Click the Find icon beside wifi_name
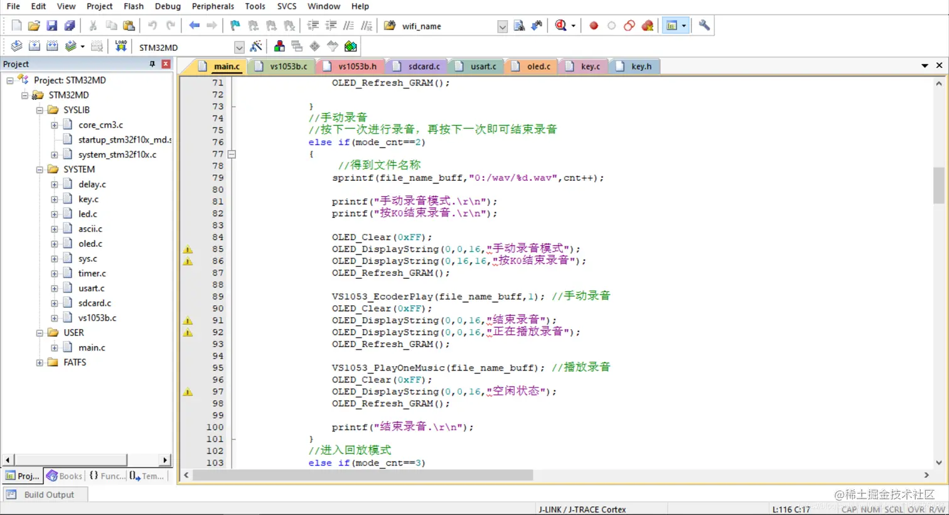The width and height of the screenshot is (949, 515). [x=519, y=26]
